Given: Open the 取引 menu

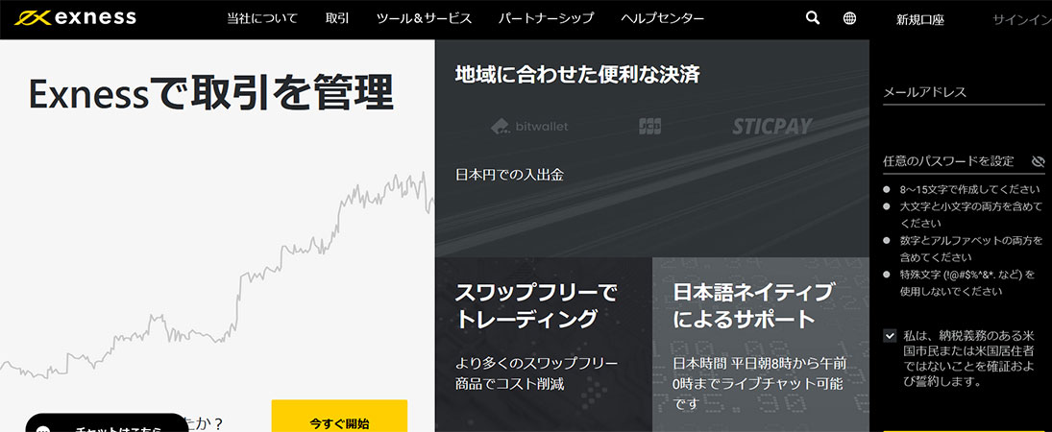Looking at the screenshot, I should 337,19.
